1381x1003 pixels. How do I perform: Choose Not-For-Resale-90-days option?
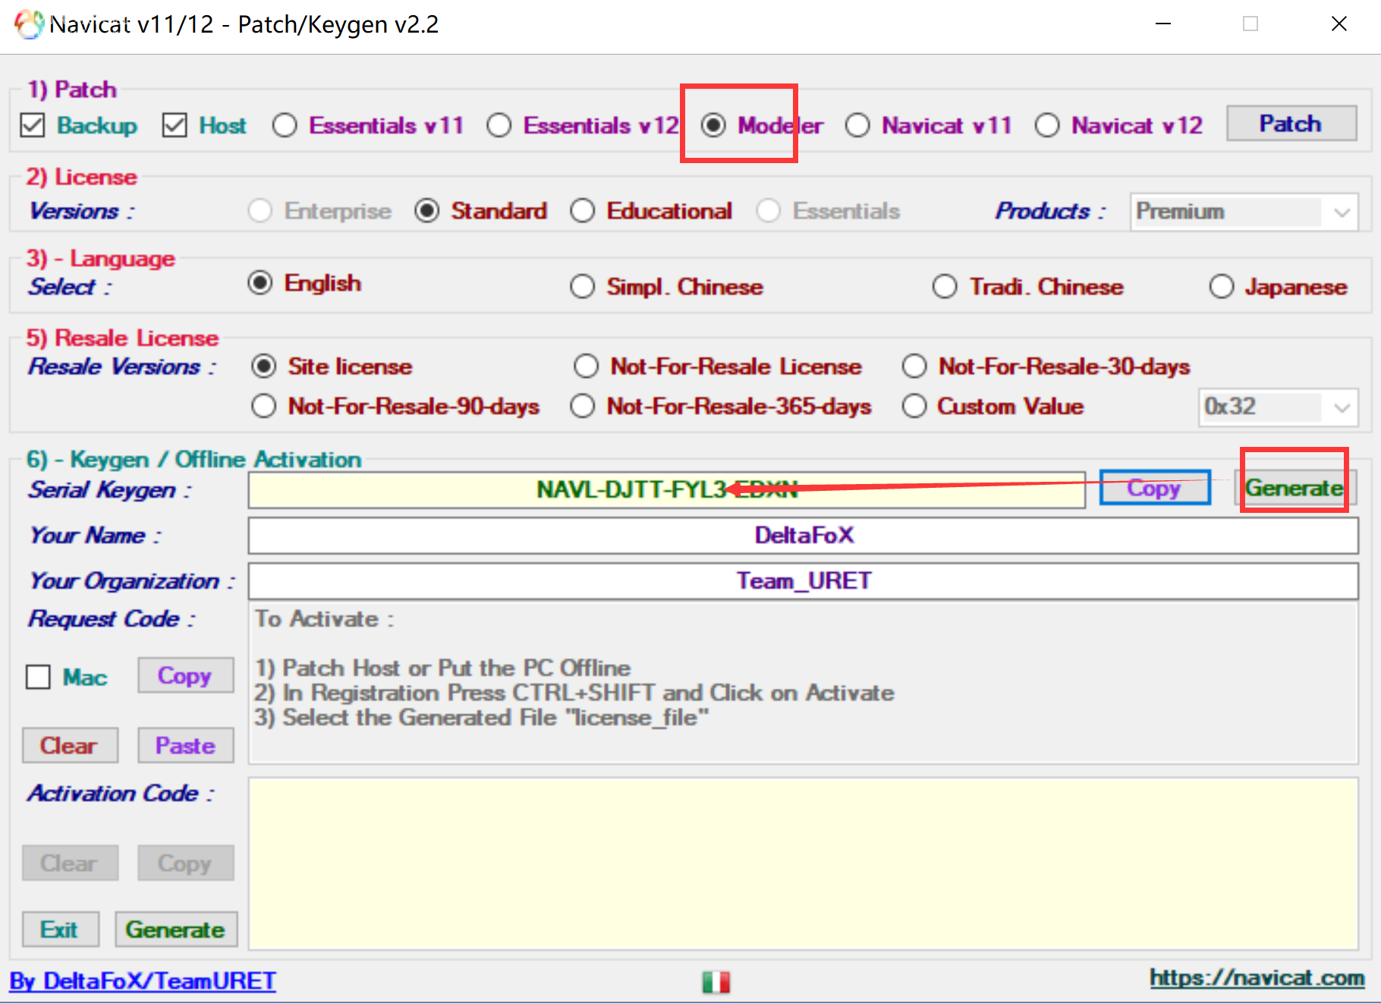point(264,406)
